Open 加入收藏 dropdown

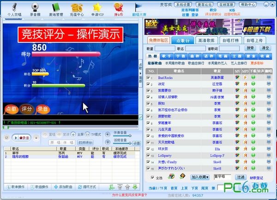(200, 177)
